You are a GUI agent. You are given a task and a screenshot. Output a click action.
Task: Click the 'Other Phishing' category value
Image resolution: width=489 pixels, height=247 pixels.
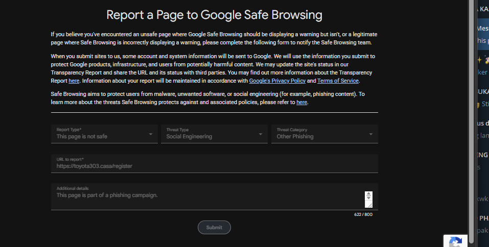295,136
